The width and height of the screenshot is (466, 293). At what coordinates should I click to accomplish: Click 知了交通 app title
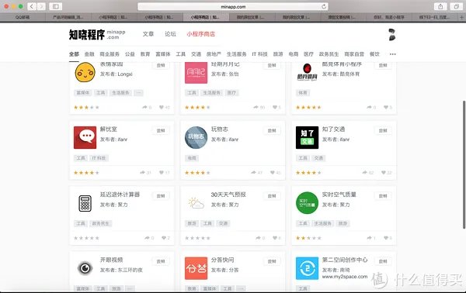[x=333, y=129]
